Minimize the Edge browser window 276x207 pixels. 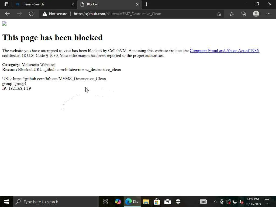tap(245, 4)
